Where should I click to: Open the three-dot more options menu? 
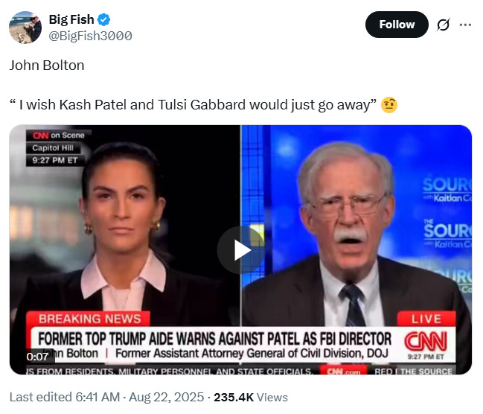pos(465,25)
